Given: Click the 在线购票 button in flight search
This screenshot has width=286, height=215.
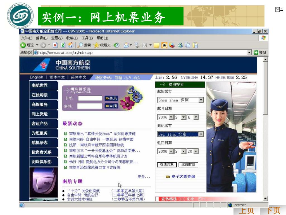Looking at the screenshot, I should click(x=167, y=165).
